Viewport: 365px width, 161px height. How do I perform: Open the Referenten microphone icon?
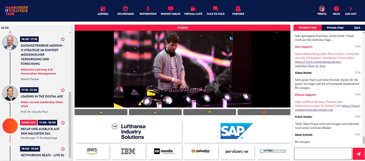click(148, 9)
